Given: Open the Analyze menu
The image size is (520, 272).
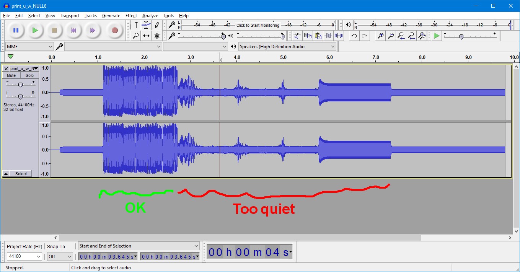Looking at the screenshot, I should [150, 16].
